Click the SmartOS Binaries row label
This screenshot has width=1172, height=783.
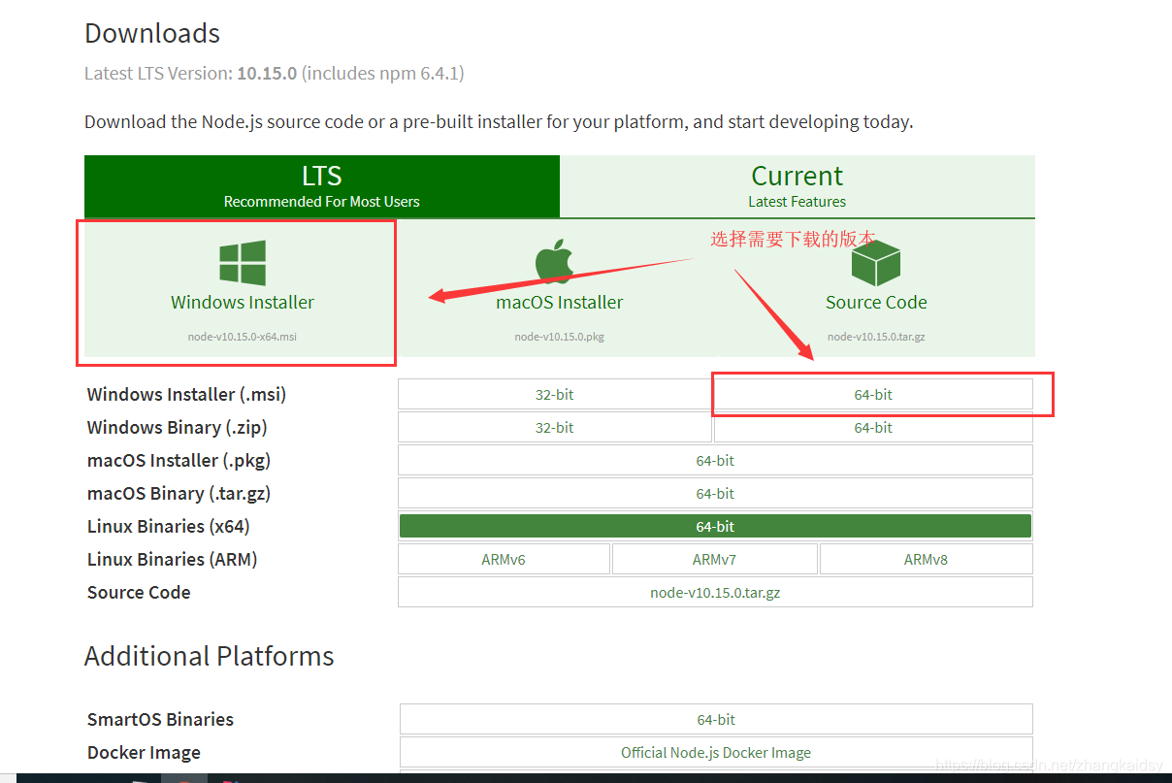160,720
